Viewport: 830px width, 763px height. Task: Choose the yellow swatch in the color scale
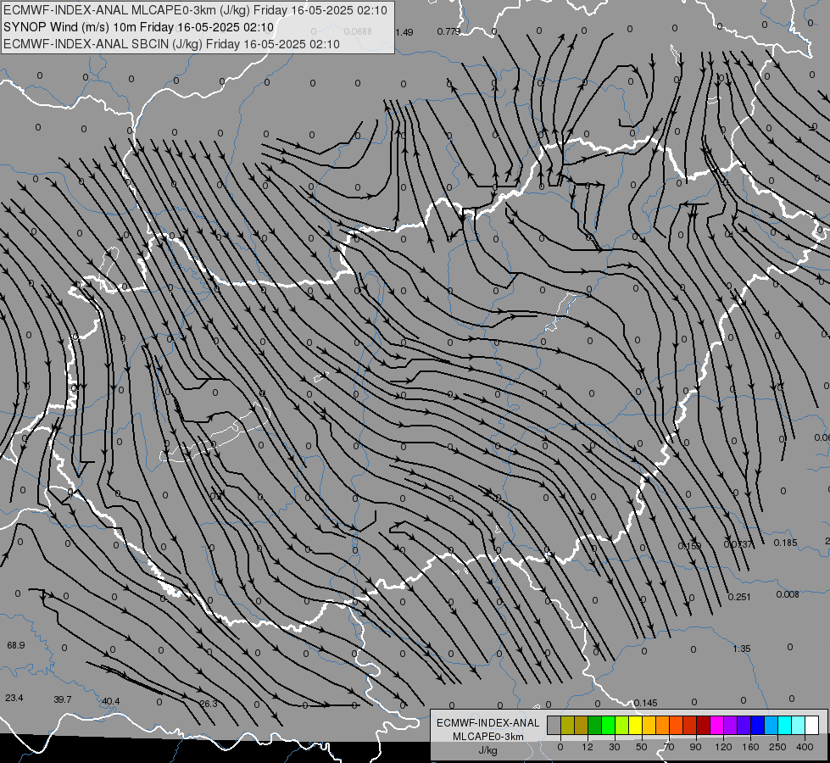tap(636, 725)
